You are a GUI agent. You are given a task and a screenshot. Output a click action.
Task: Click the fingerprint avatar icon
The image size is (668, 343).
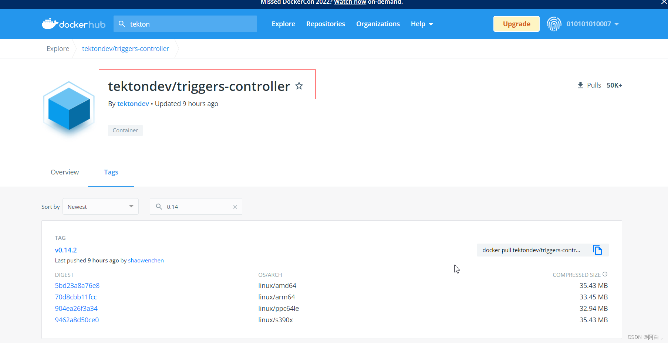tap(554, 24)
